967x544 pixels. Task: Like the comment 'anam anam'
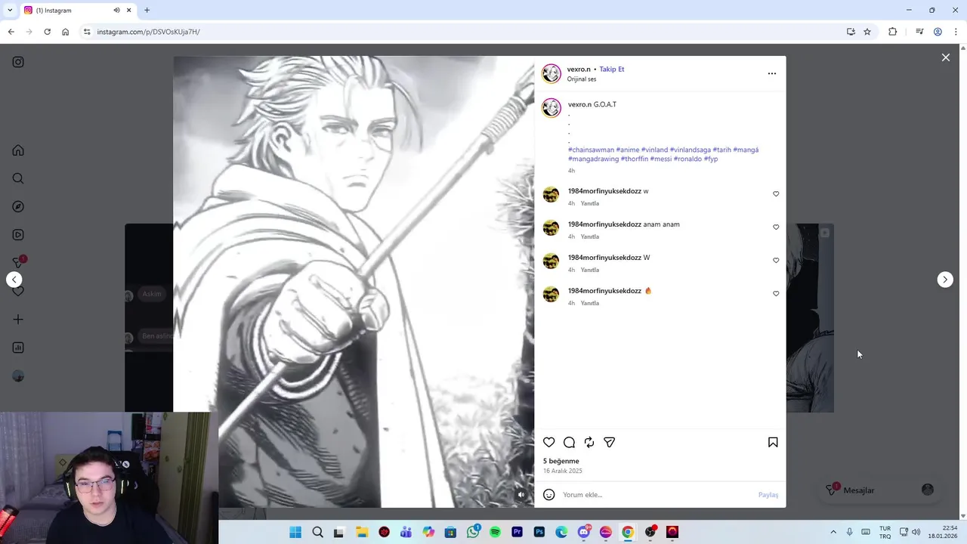[x=776, y=227]
